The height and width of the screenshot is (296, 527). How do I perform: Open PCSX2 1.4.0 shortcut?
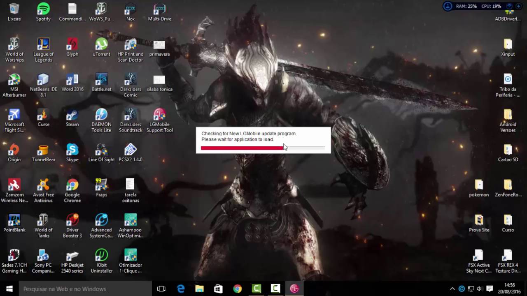point(131,153)
